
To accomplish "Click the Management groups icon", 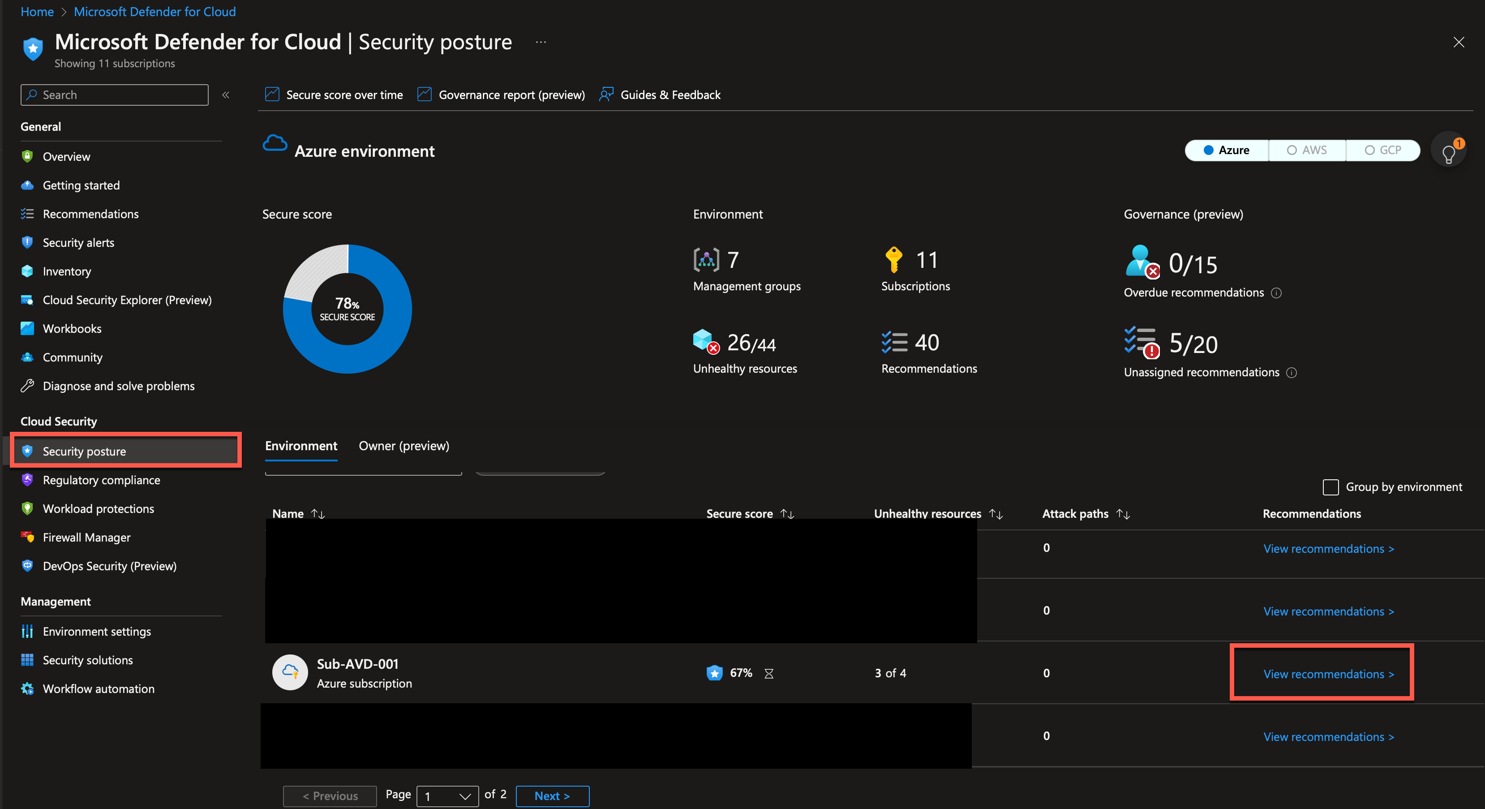I will tap(706, 259).
